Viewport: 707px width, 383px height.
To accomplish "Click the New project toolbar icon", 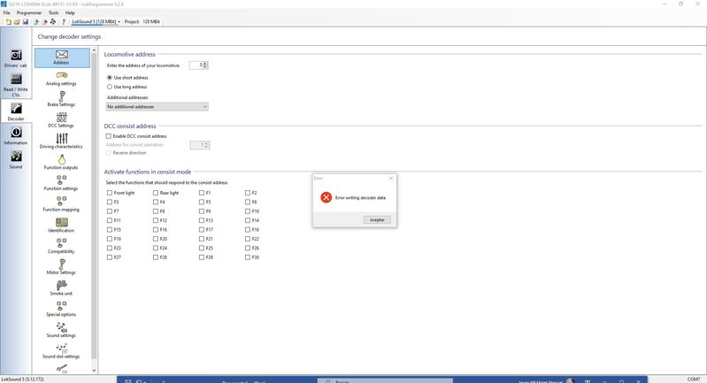I will 8,21.
